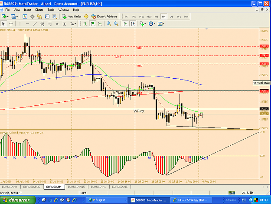Open the Strategy Tester icon

(55, 17)
